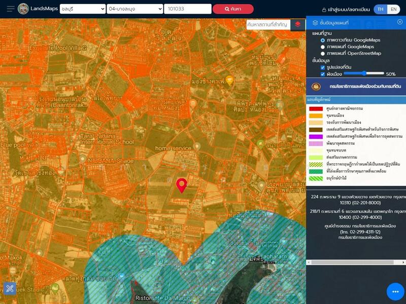Screen dimensions: 406x304
Task: Select GoogleMaps satellite base map
Action: pyautogui.click(x=323, y=40)
